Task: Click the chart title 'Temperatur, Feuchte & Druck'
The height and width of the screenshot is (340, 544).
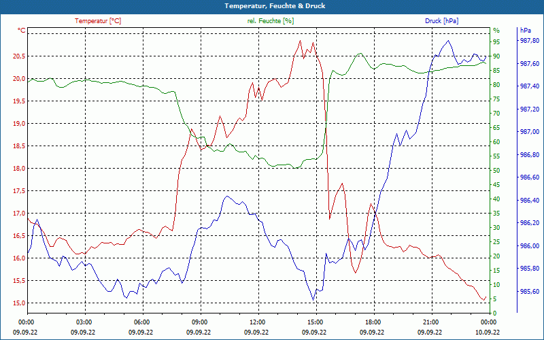Action: (x=275, y=6)
